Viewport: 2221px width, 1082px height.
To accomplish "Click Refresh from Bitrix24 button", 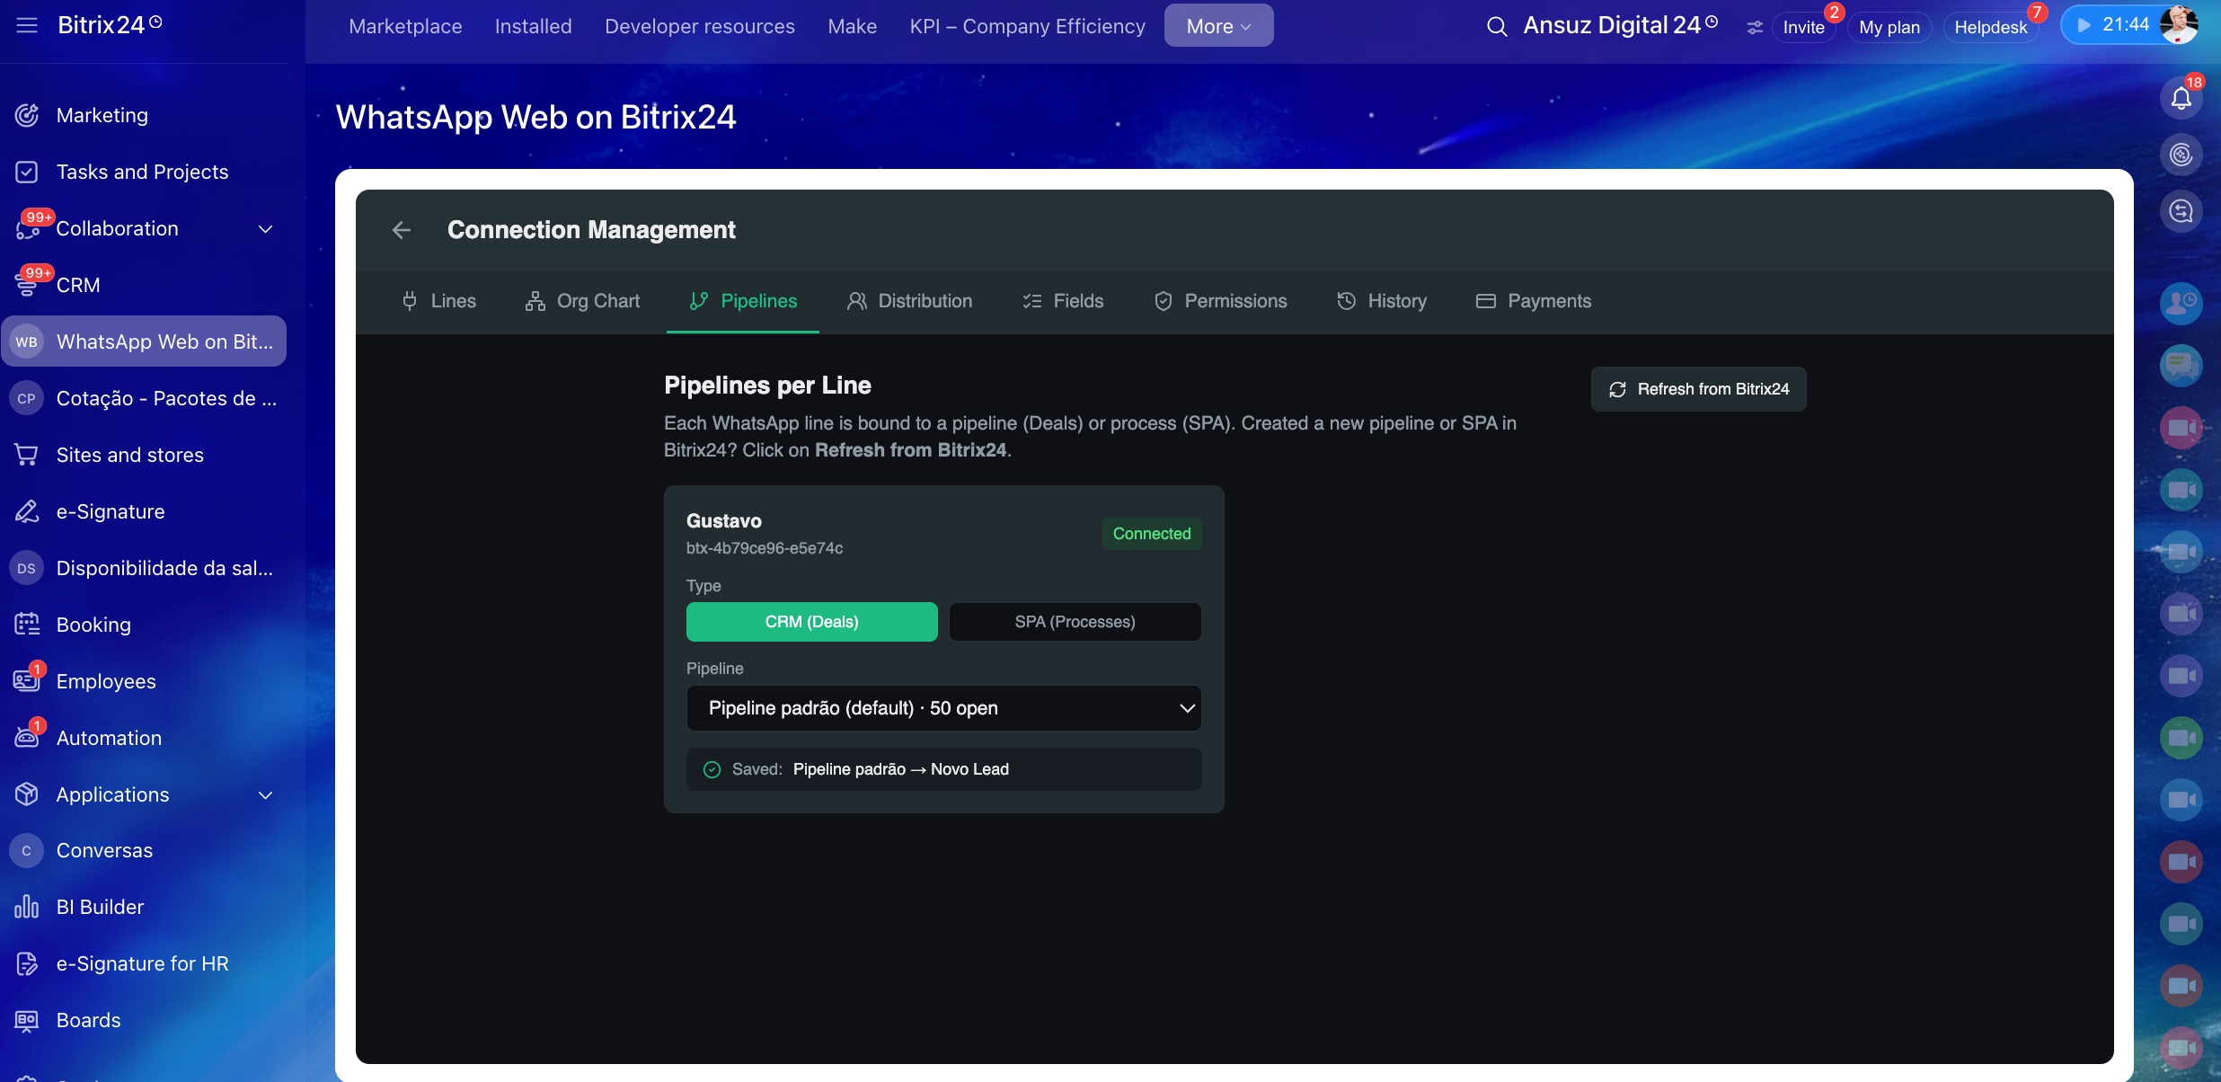I will tap(1699, 389).
